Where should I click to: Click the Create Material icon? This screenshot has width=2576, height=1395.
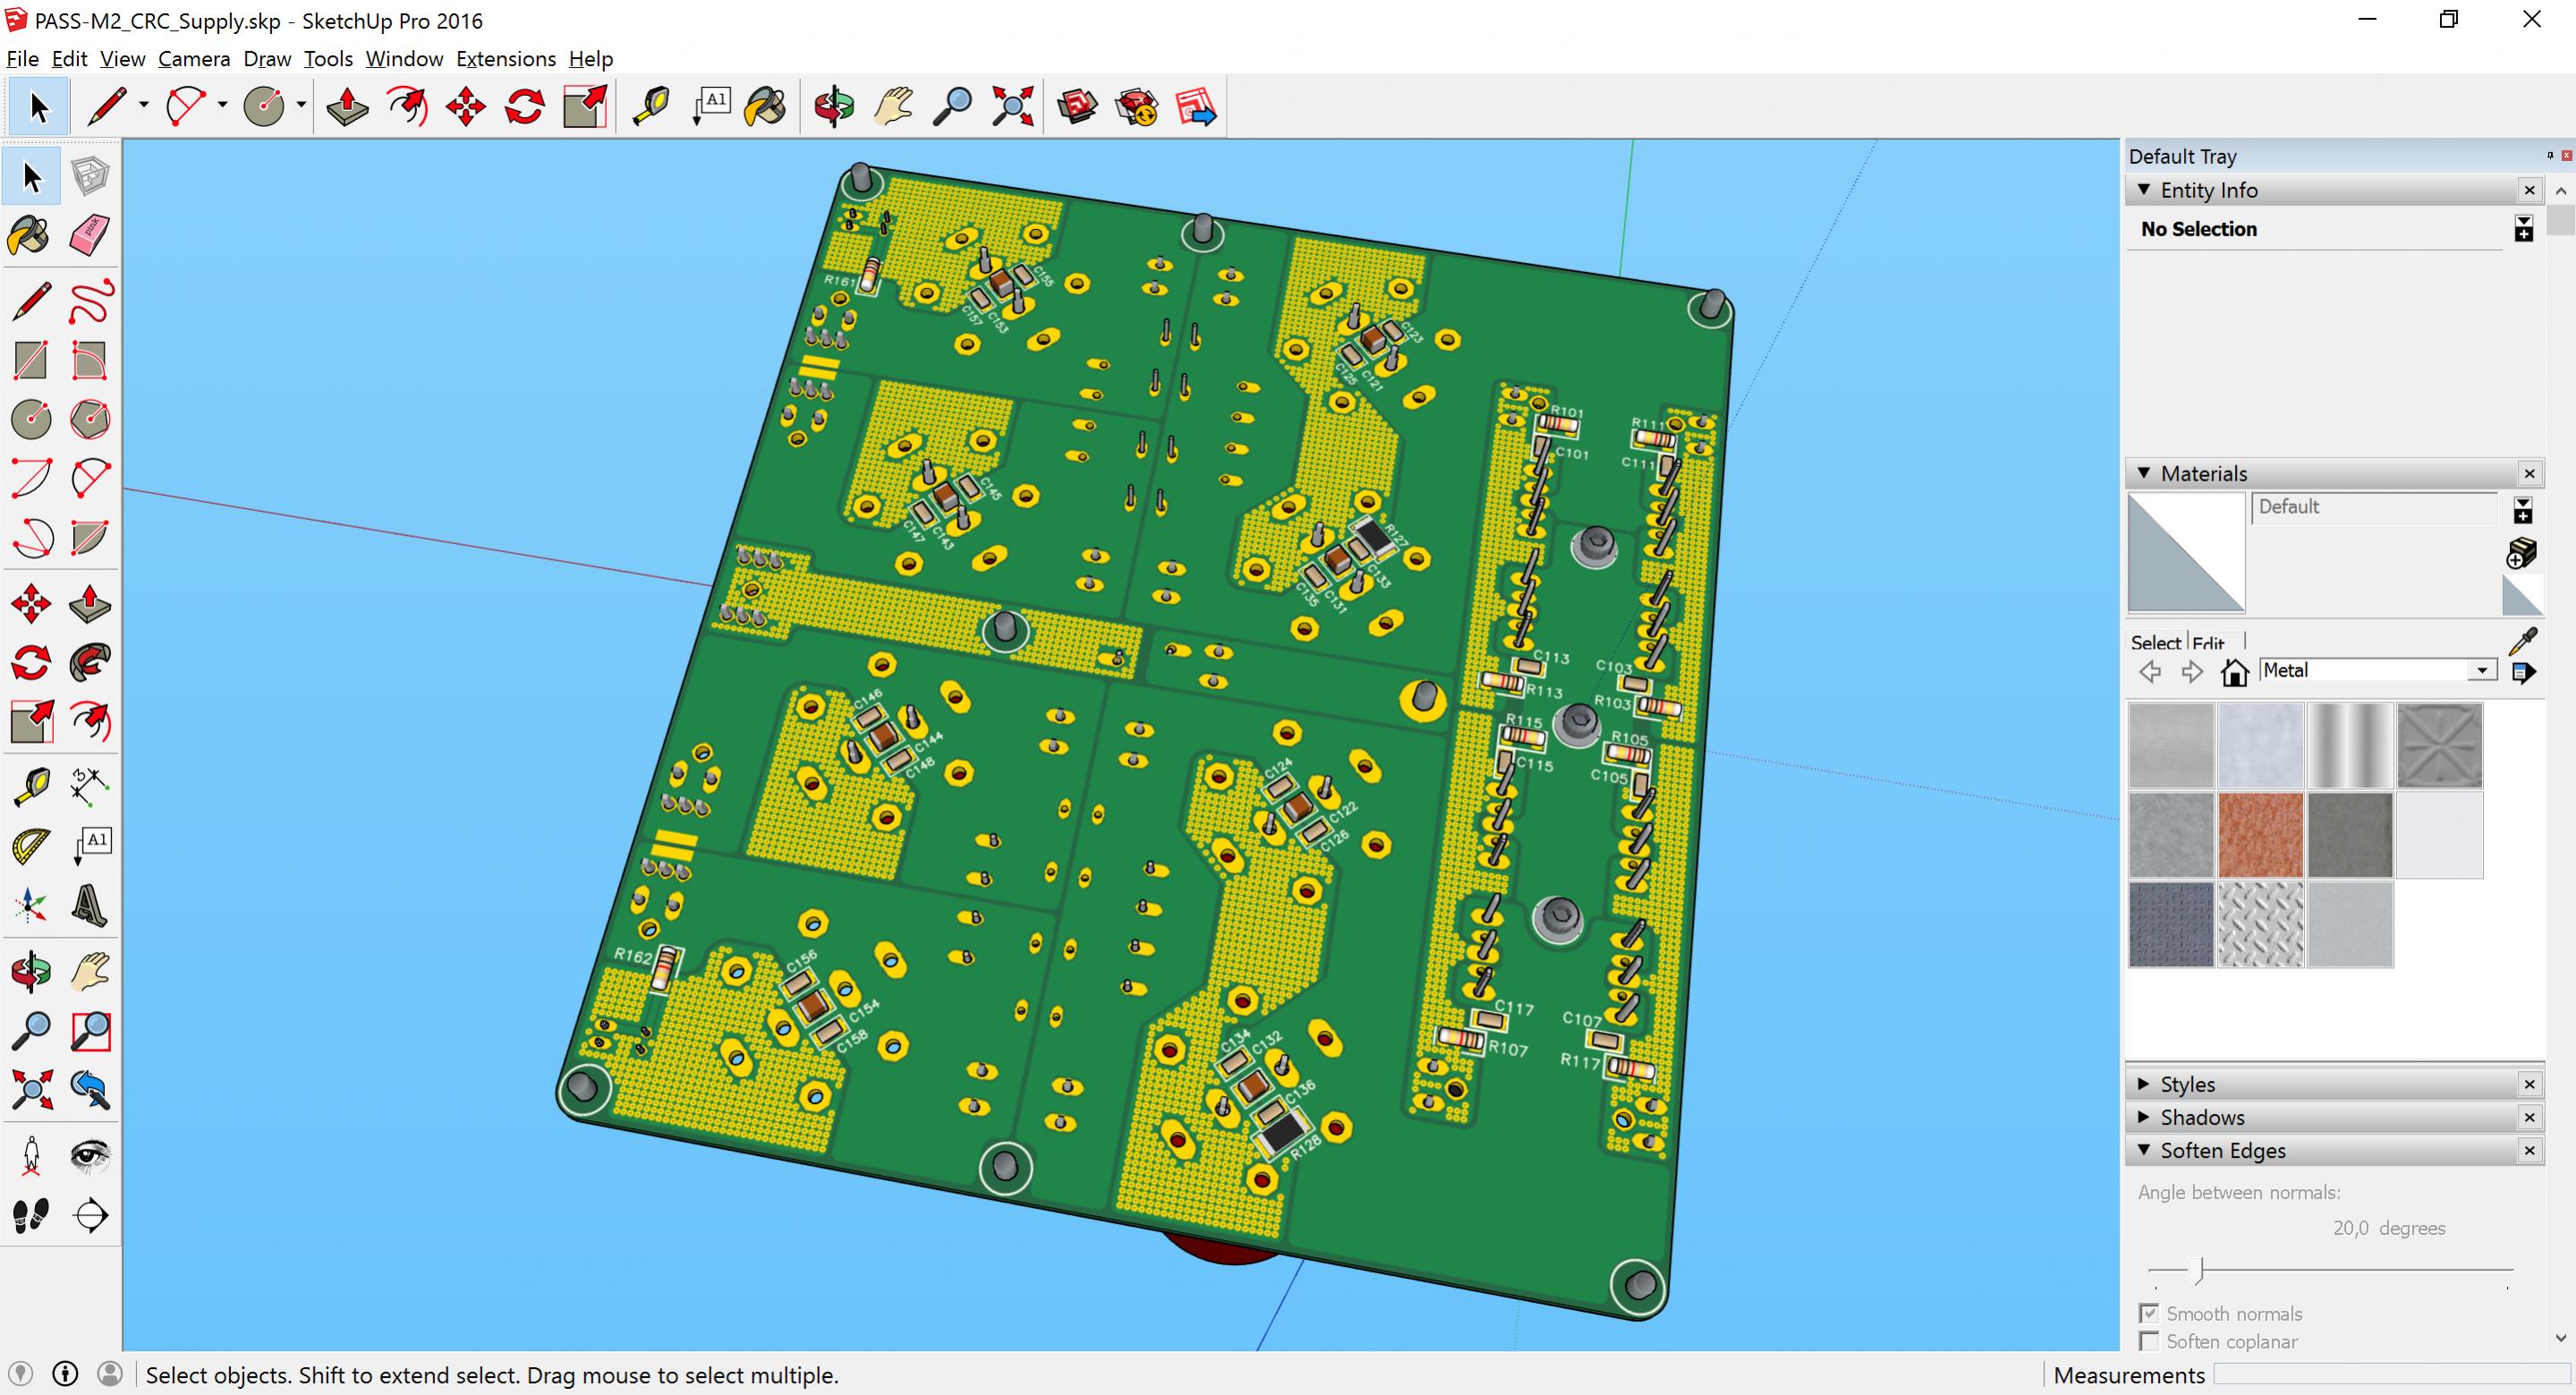tap(2522, 552)
